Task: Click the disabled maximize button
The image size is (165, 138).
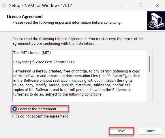Action: (x=140, y=5)
